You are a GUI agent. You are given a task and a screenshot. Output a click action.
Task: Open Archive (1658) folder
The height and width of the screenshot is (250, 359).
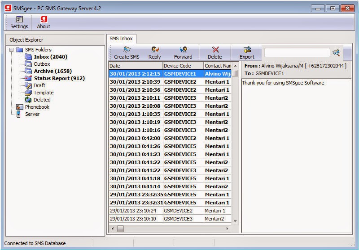[x=53, y=71]
